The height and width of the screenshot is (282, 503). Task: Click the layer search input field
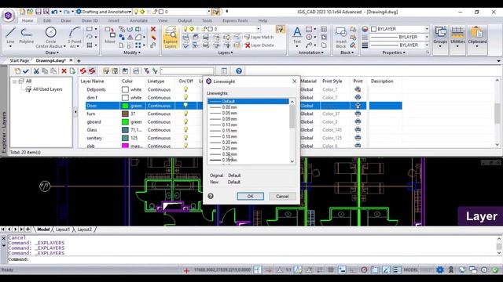coord(187,70)
